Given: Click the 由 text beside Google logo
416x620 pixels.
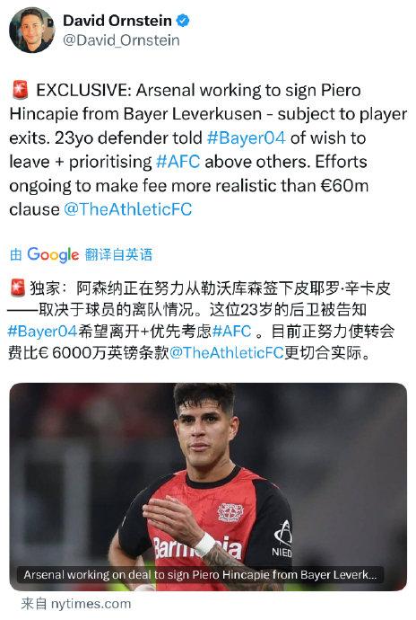Looking at the screenshot, I should (x=16, y=254).
